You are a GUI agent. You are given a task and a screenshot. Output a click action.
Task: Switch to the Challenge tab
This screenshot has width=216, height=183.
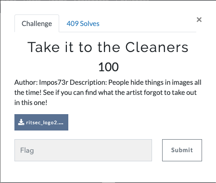(37, 24)
